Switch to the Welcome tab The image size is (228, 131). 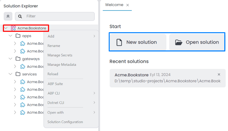point(114,5)
